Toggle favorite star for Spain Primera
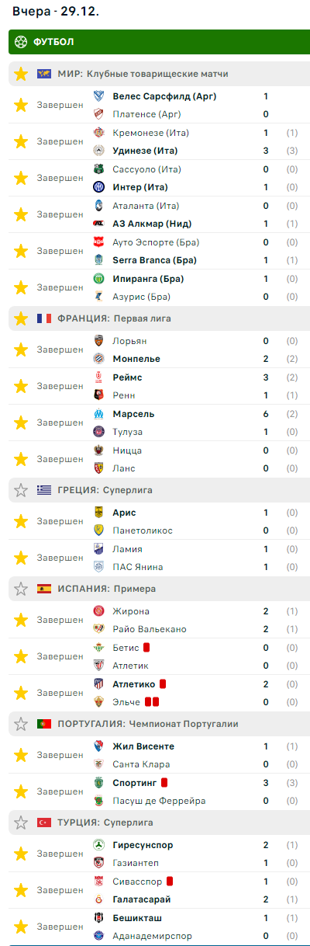Image resolution: width=310 pixels, height=946 pixels. [21, 588]
